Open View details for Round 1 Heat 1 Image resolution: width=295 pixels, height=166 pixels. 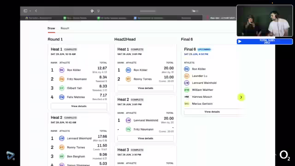[79, 106]
